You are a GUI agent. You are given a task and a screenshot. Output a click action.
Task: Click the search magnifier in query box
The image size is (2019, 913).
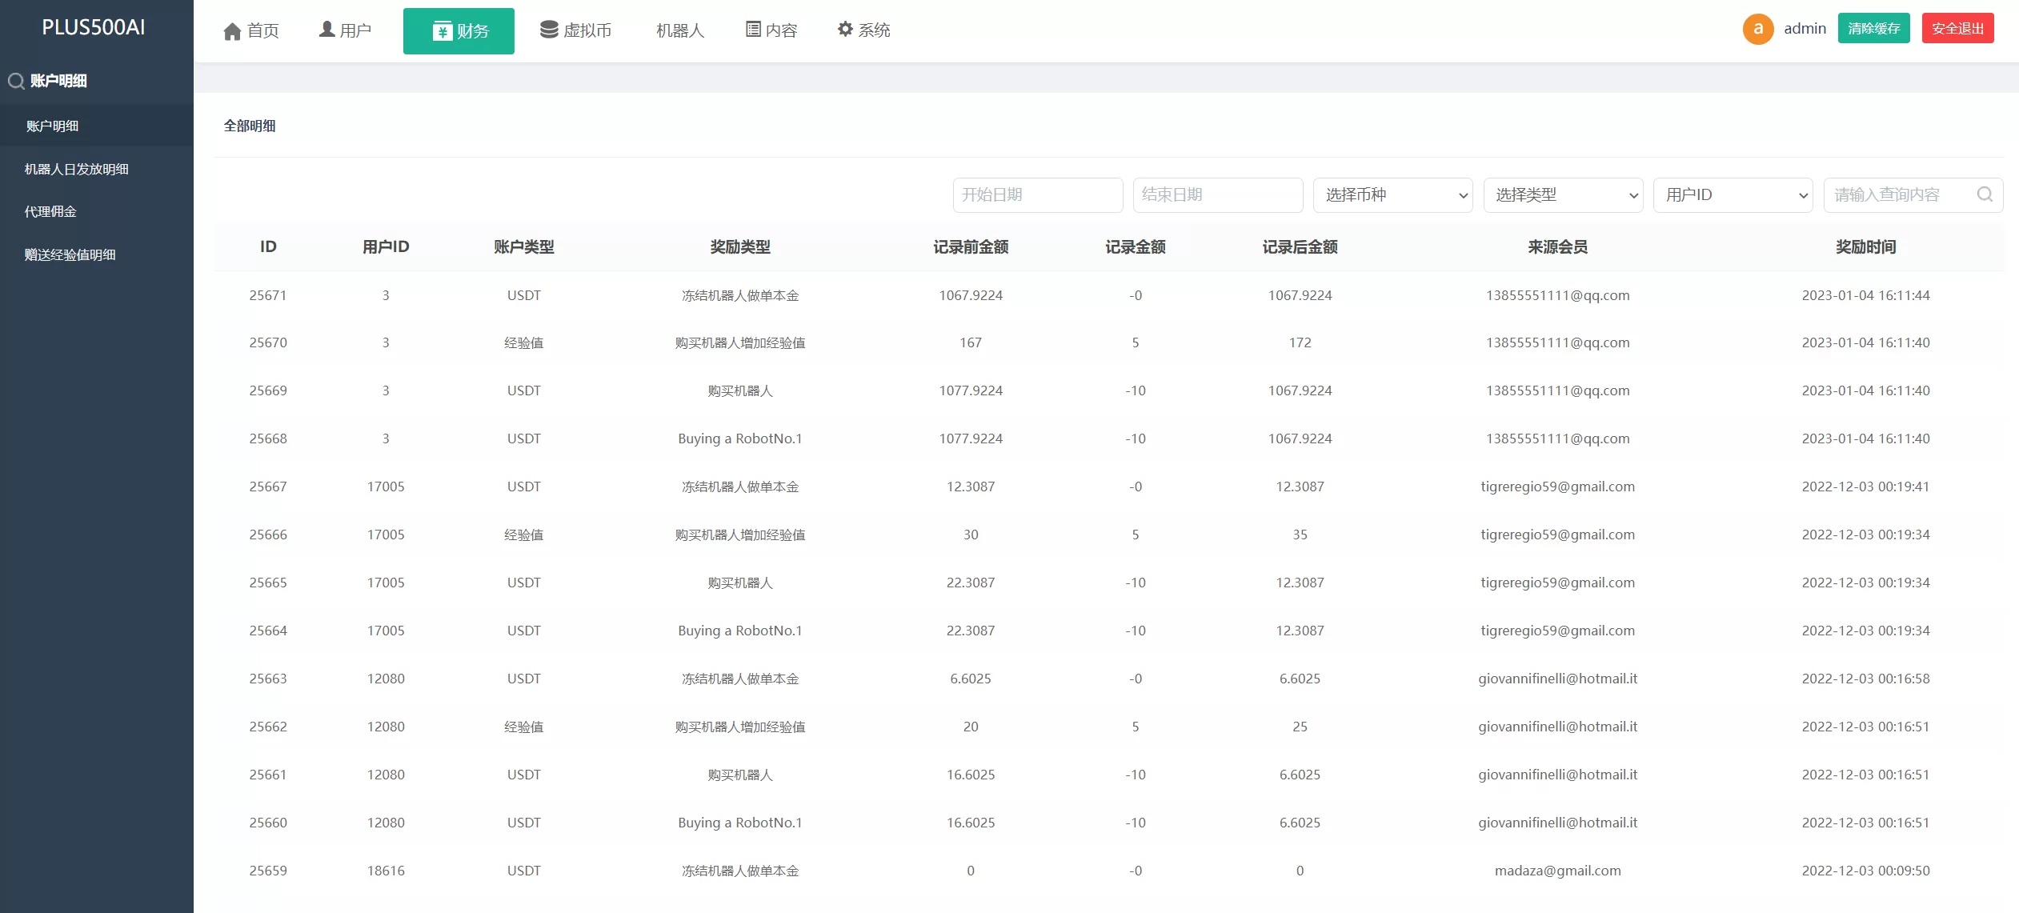[1985, 194]
